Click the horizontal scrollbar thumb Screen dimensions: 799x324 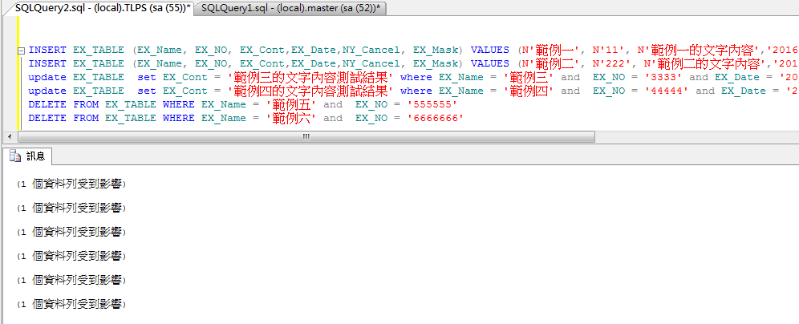click(x=306, y=137)
